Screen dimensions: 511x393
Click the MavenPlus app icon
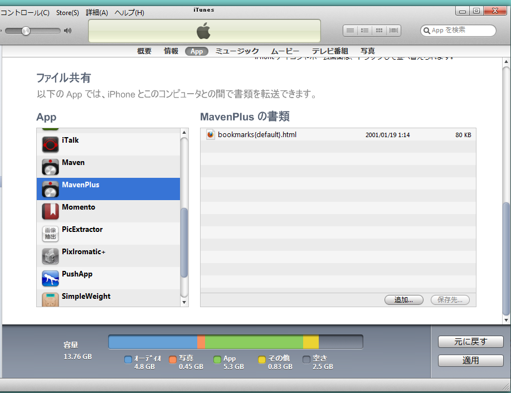50,189
